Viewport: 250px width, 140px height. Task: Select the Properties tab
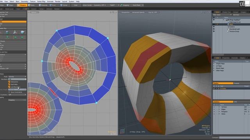(x=226, y=58)
